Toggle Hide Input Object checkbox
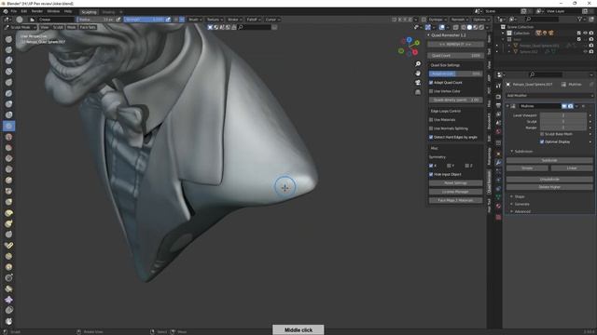 point(431,174)
